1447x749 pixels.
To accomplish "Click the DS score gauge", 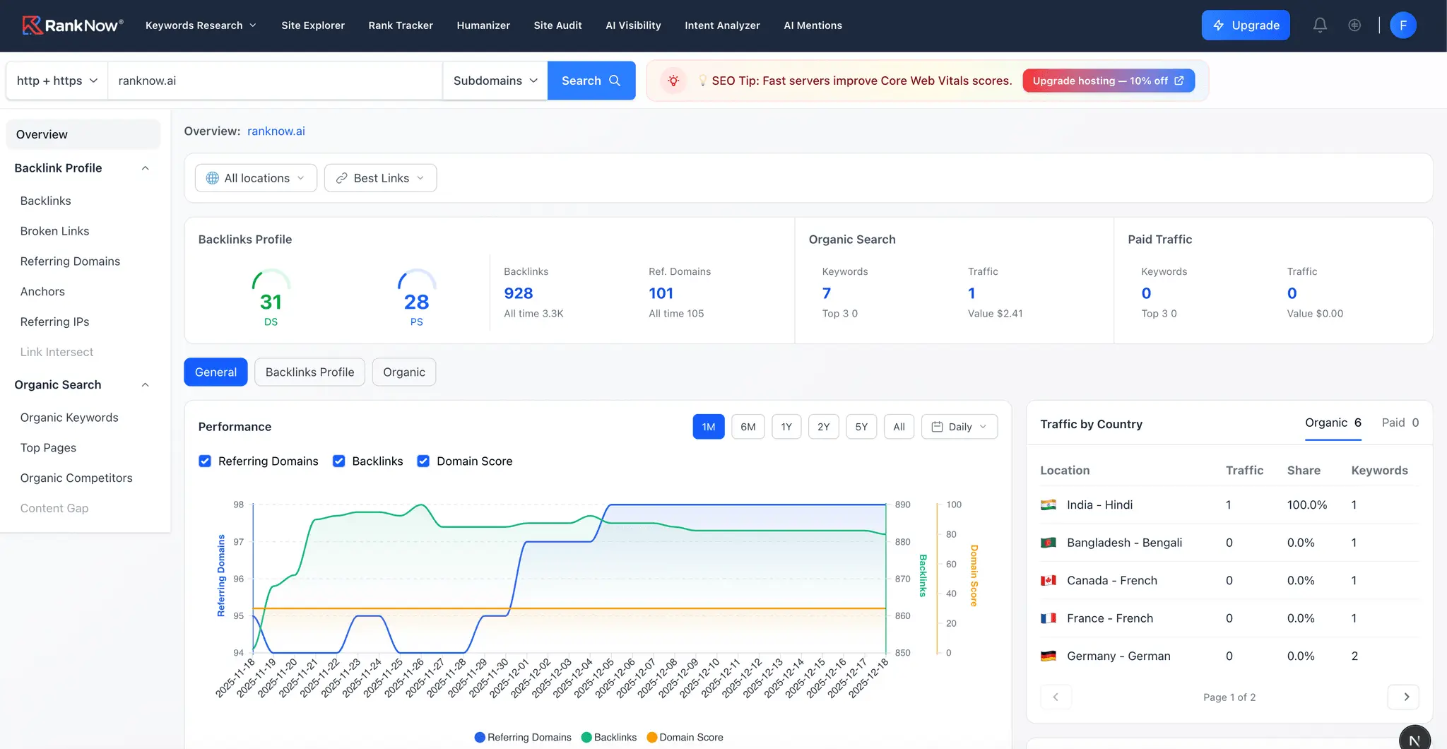I will point(271,297).
